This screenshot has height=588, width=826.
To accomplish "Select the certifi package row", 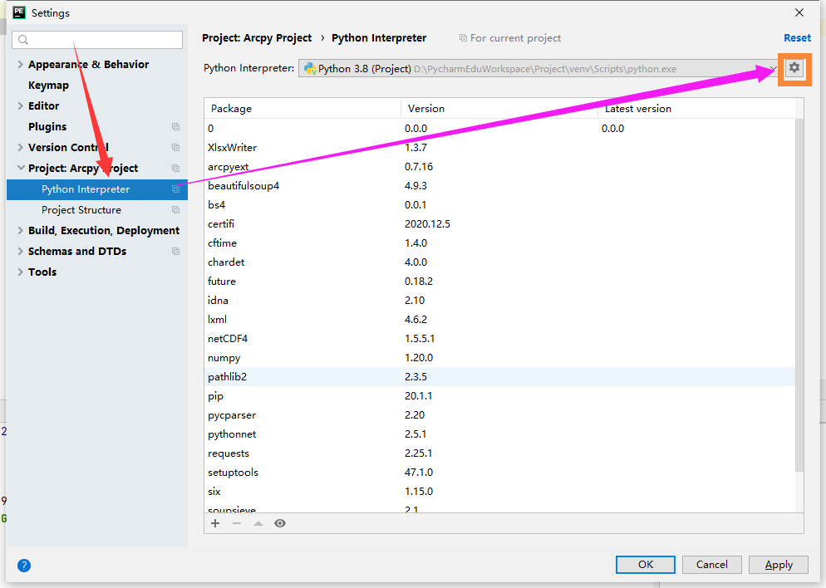I will pos(499,223).
